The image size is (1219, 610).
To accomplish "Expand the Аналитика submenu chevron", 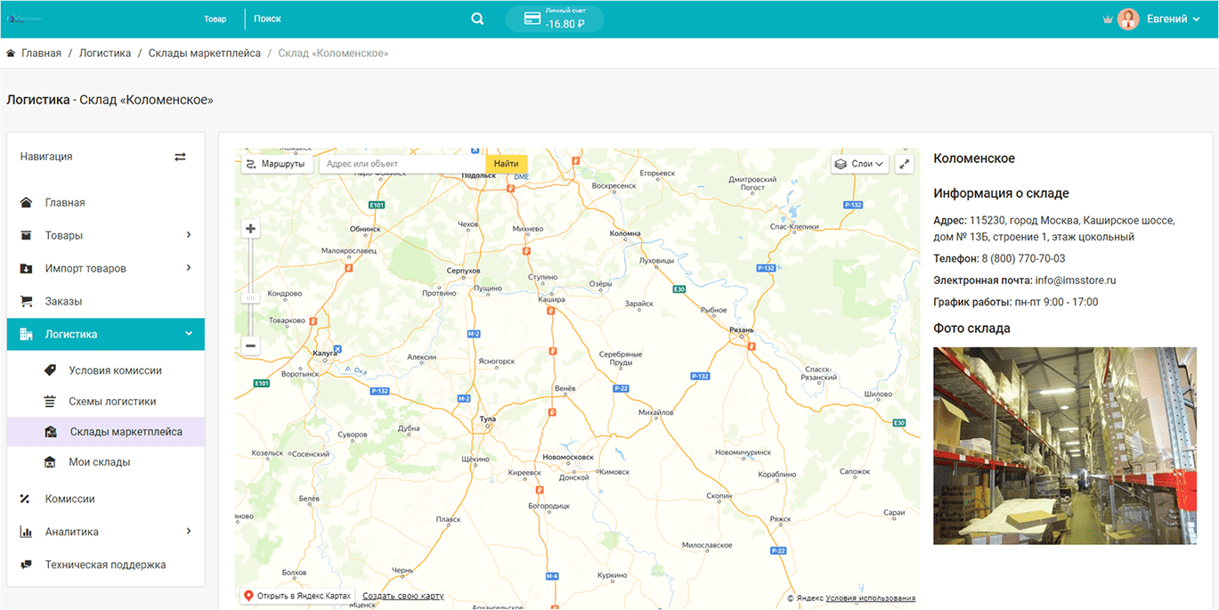I will [x=189, y=532].
